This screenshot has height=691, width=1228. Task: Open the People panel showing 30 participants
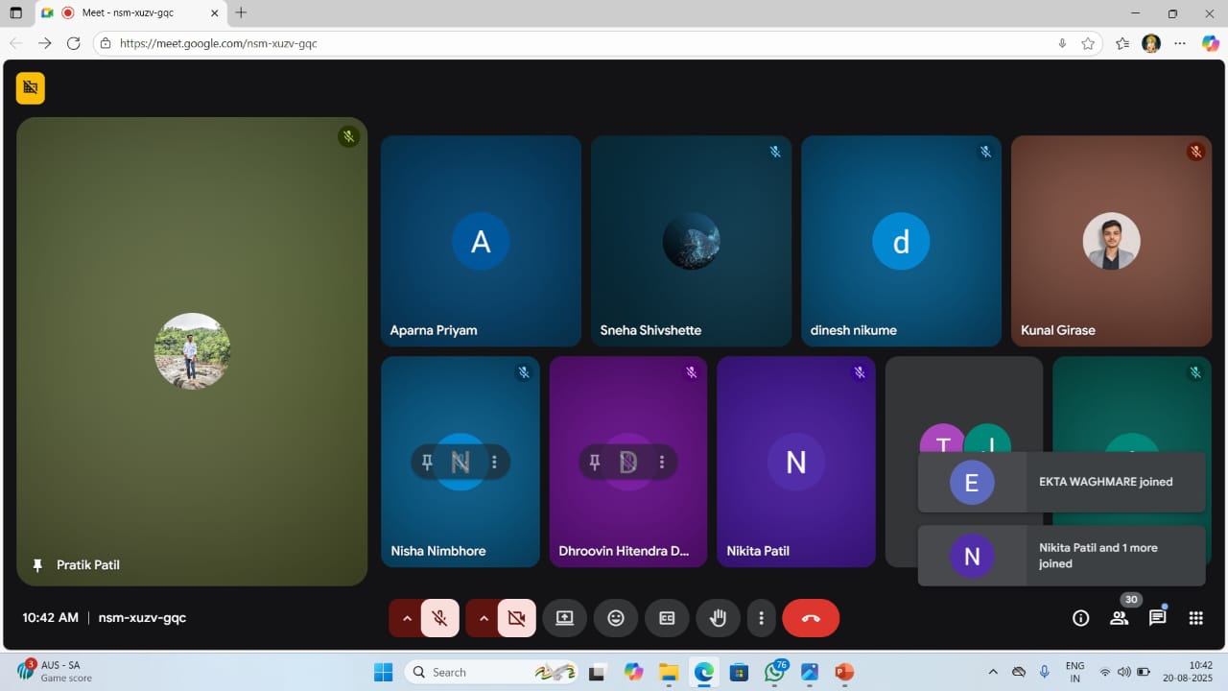pyautogui.click(x=1119, y=618)
